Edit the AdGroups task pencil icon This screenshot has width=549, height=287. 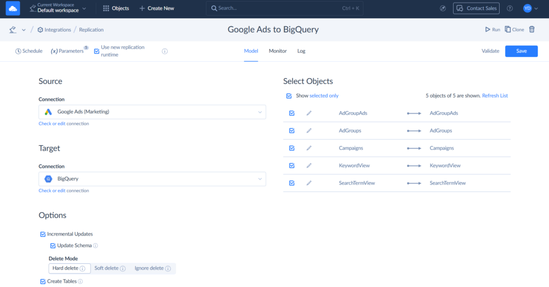[x=309, y=131]
